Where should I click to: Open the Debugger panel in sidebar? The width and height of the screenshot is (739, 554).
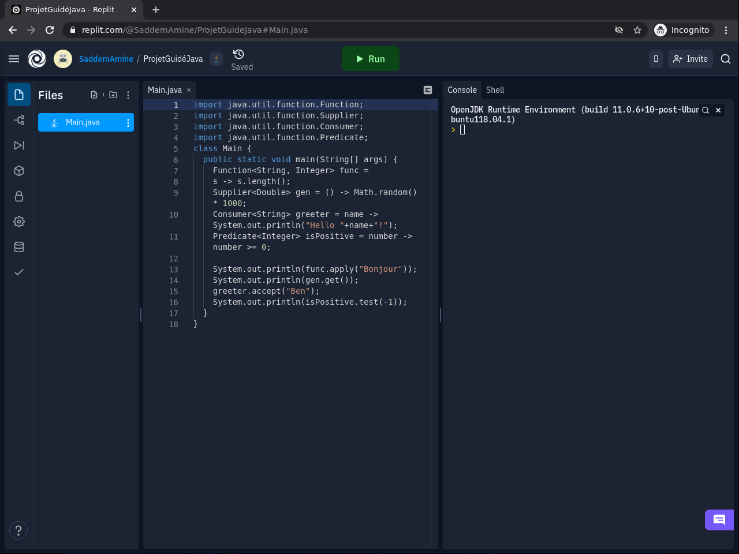(x=19, y=145)
